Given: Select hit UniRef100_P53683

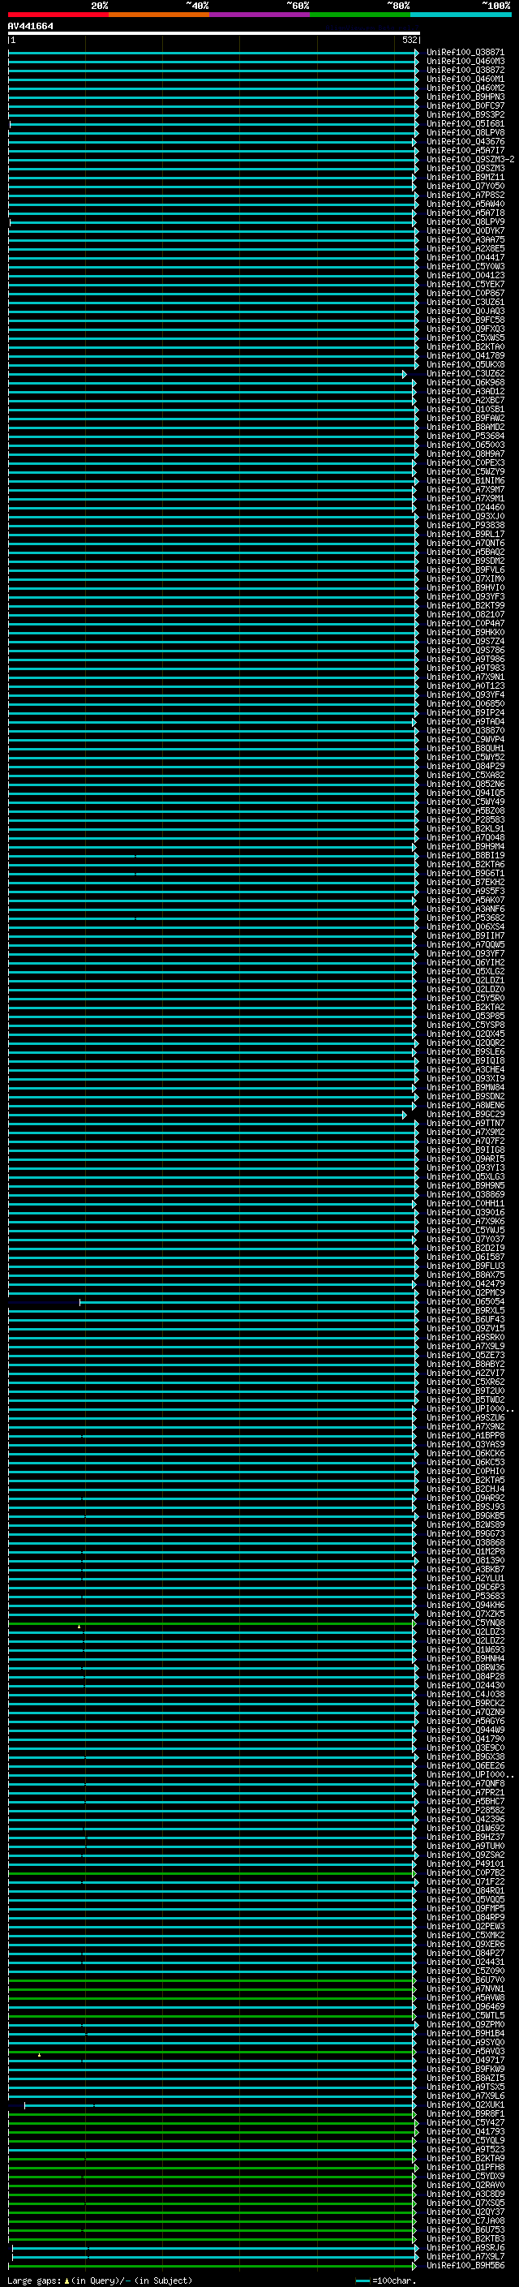Looking at the screenshot, I should [x=465, y=1597].
